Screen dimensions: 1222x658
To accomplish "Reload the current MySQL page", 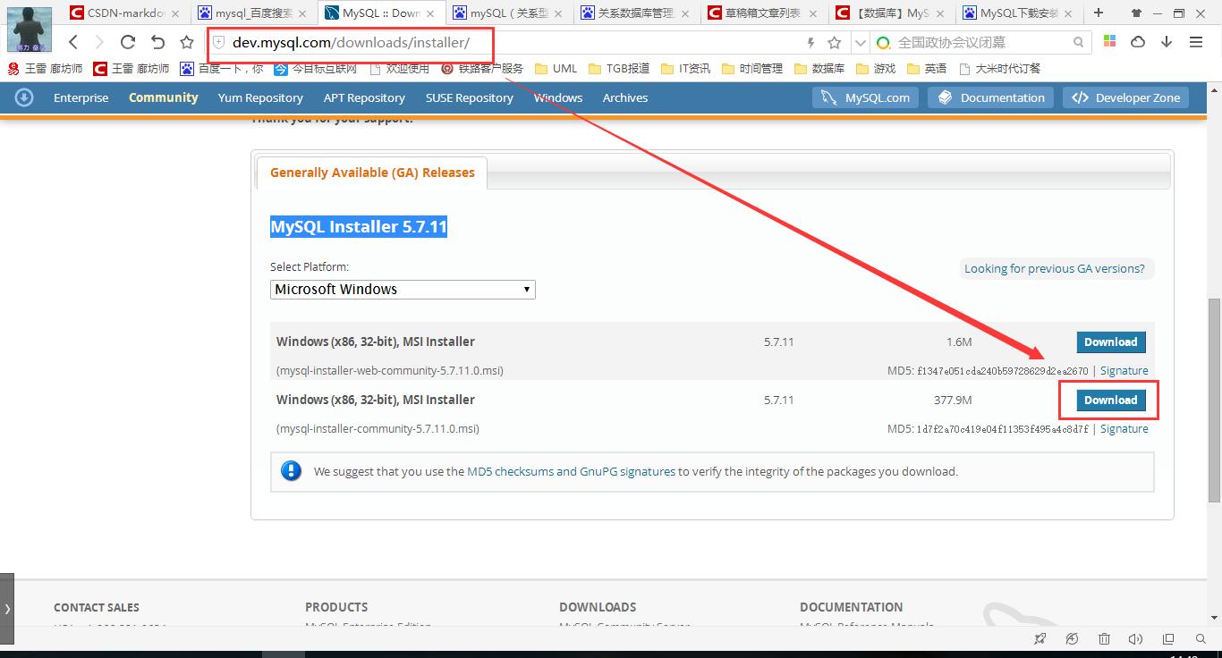I will pyautogui.click(x=128, y=42).
